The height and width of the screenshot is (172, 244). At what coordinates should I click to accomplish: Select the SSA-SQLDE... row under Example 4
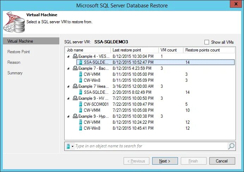[x=155, y=62]
